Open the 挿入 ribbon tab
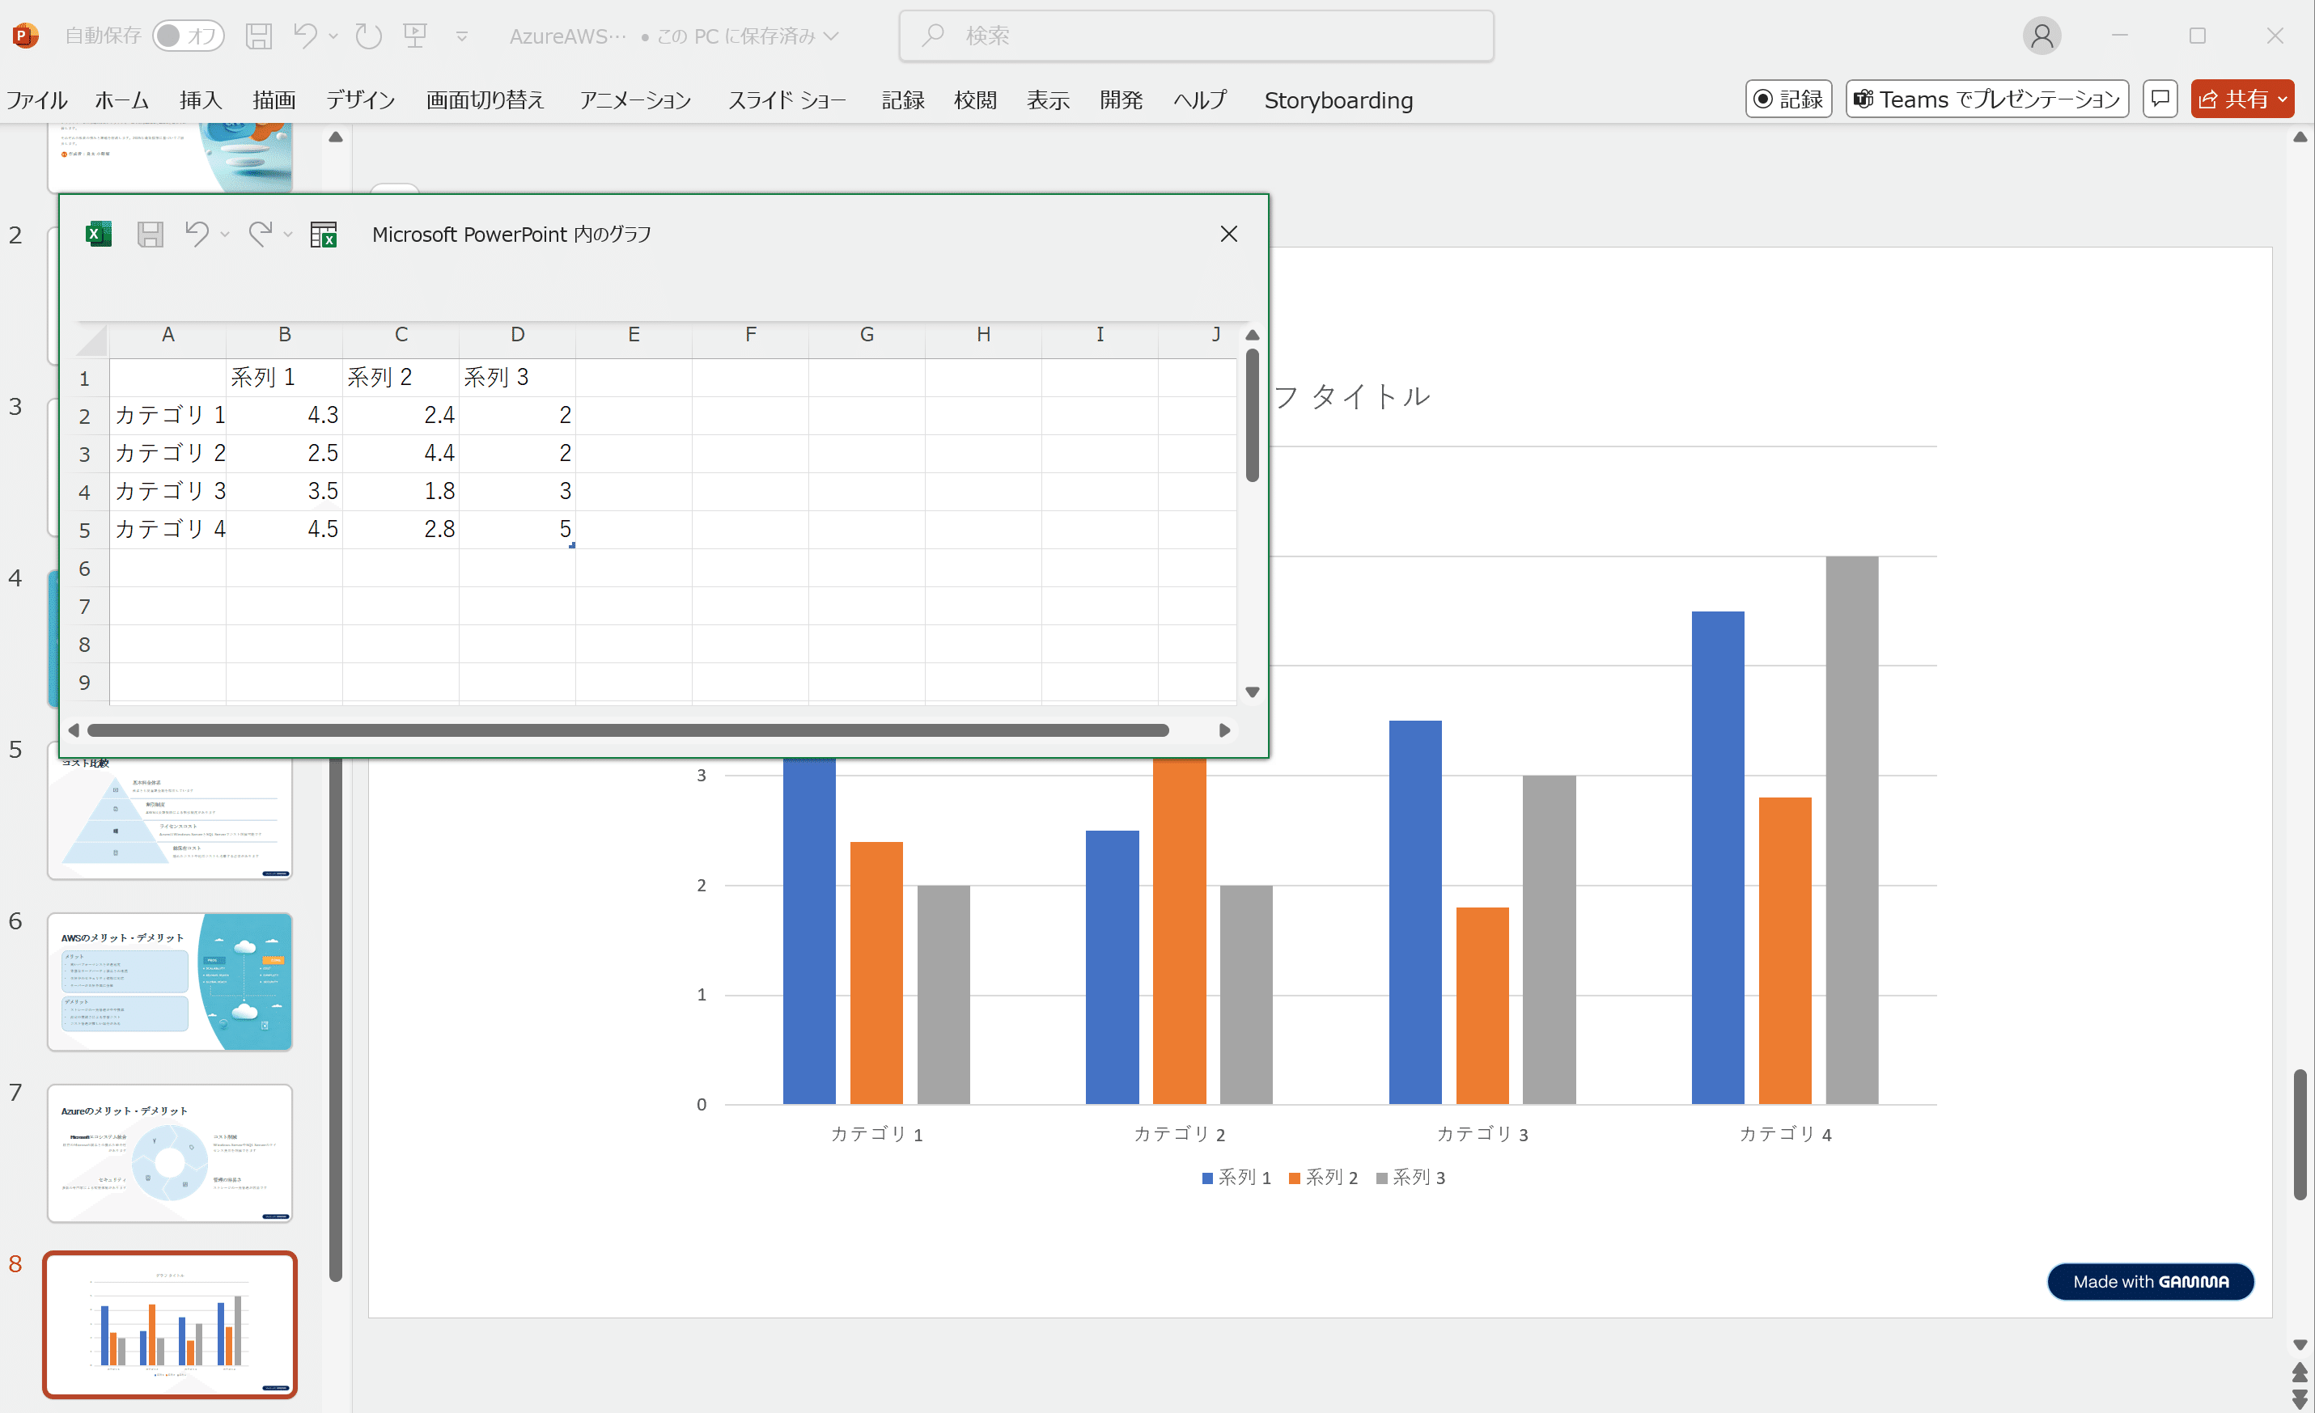Screen dimensions: 2315x1413 coord(200,99)
